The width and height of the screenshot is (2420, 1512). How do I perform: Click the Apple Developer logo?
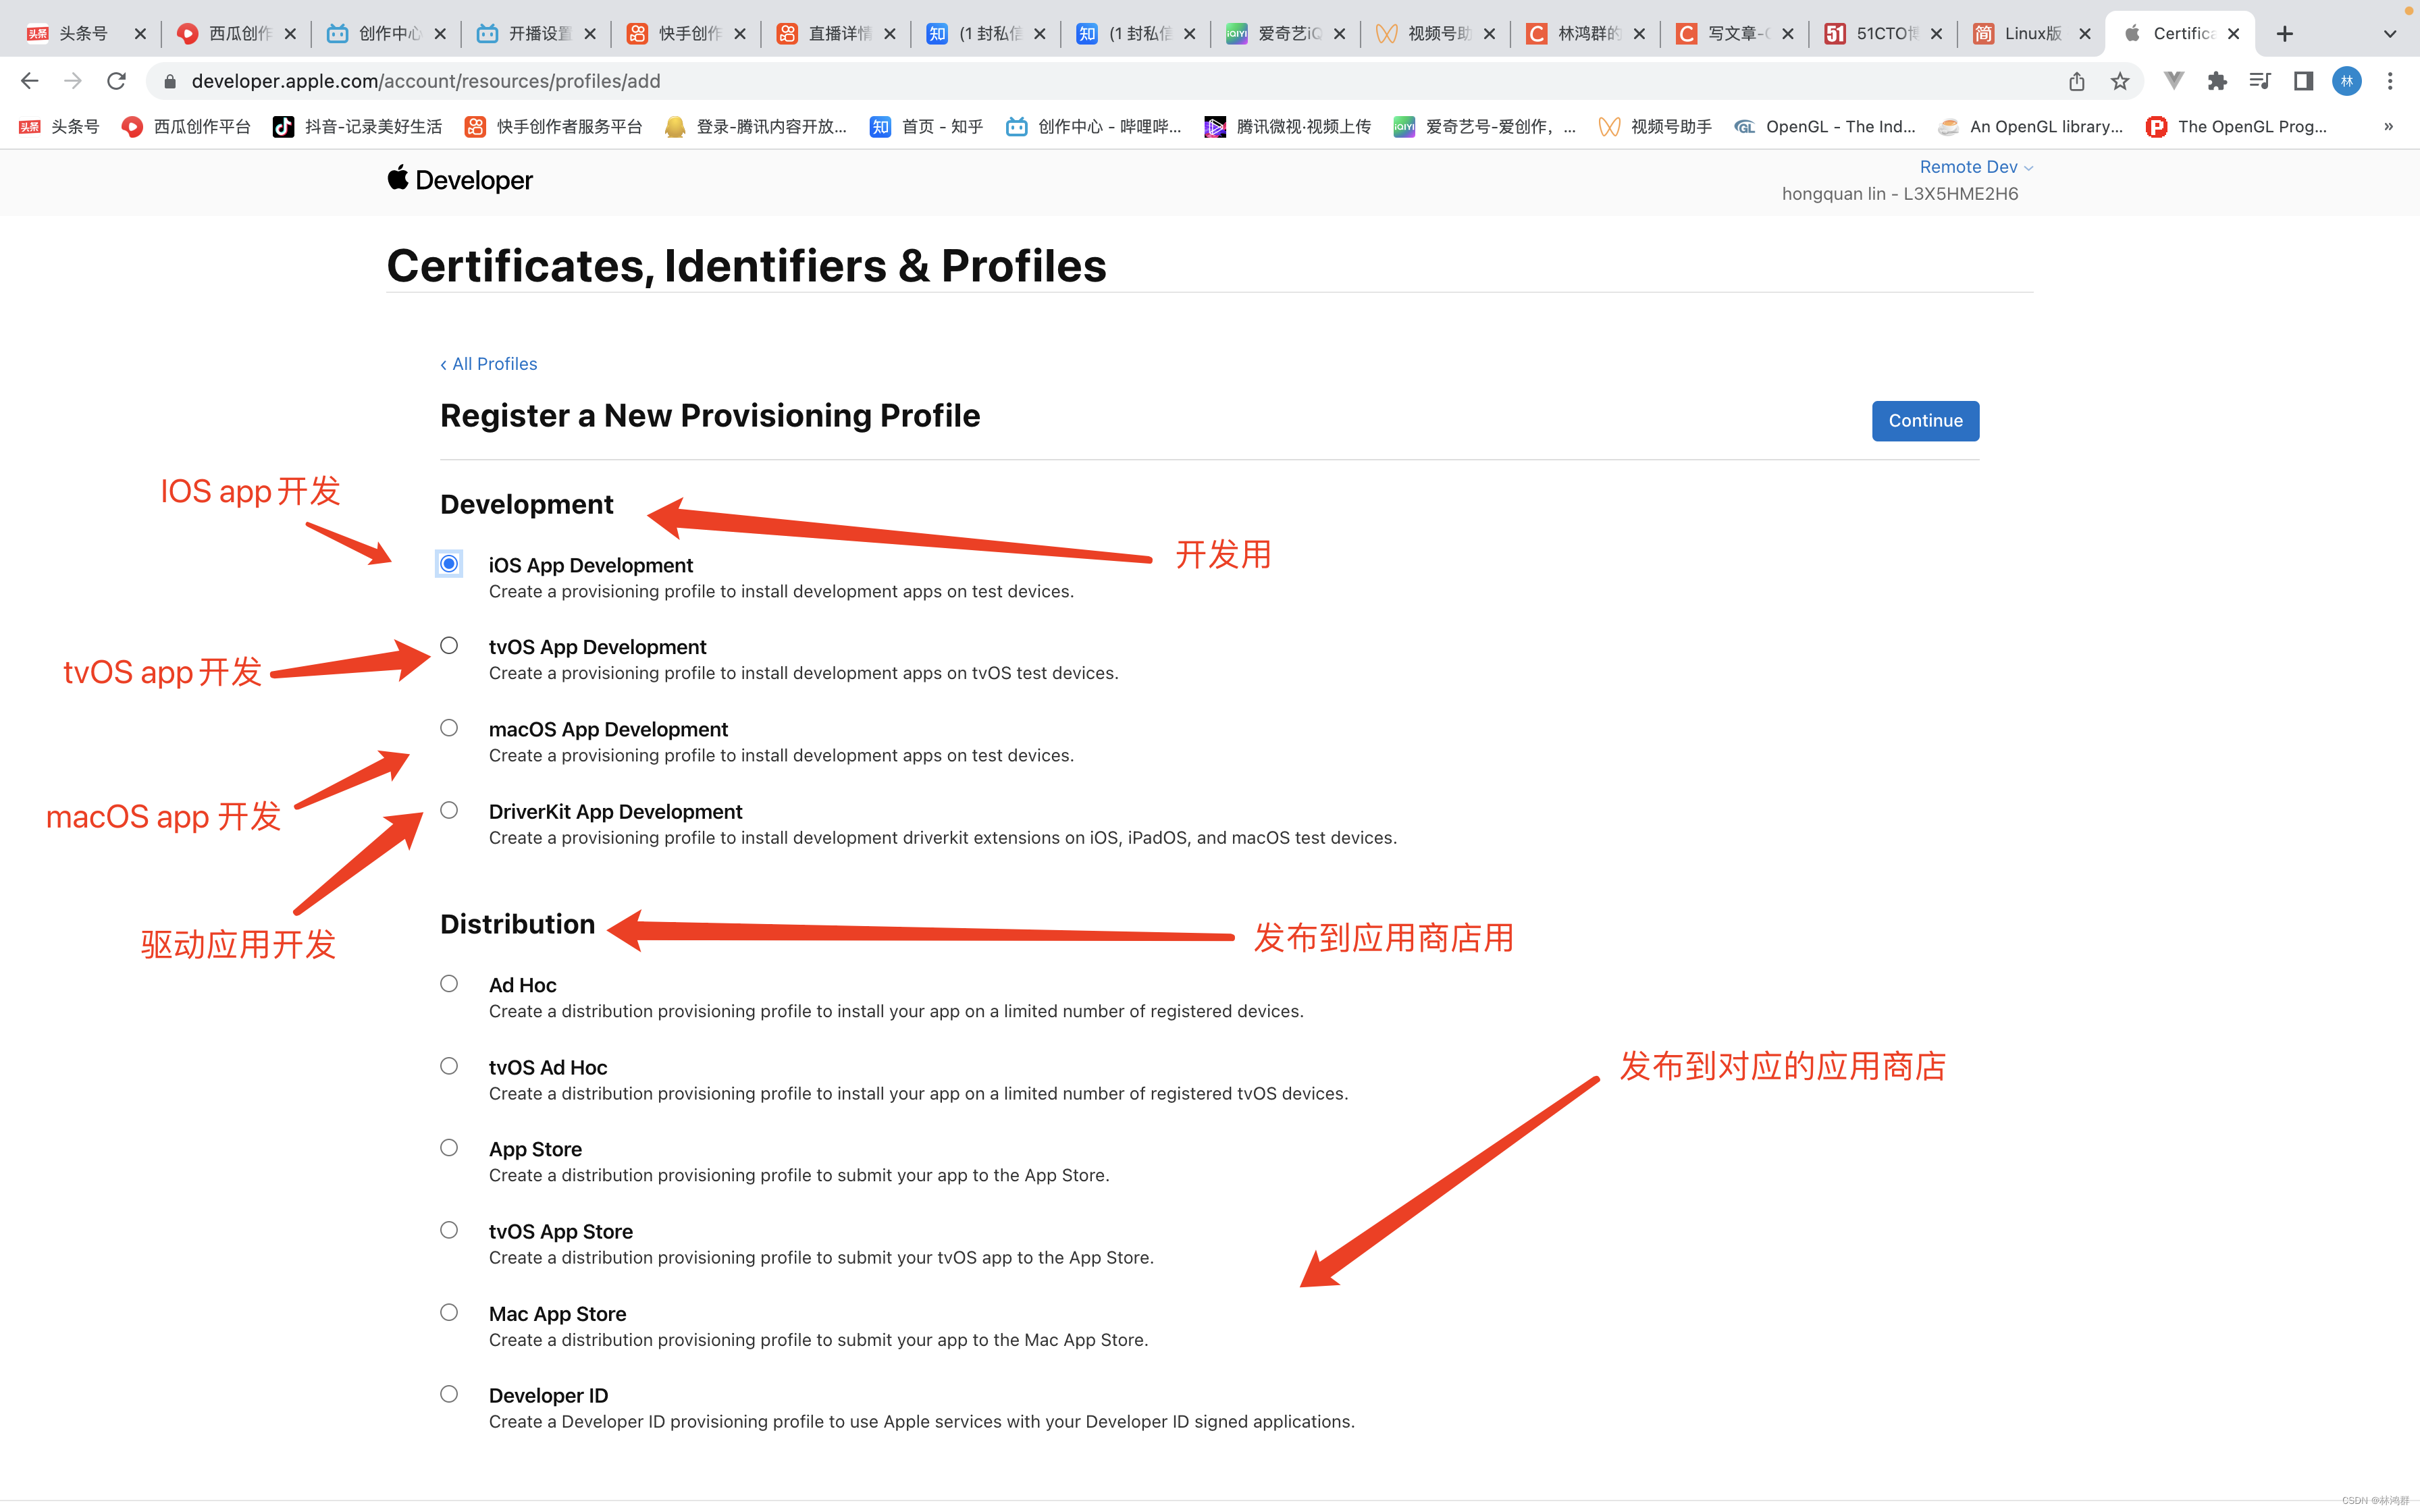coord(460,180)
